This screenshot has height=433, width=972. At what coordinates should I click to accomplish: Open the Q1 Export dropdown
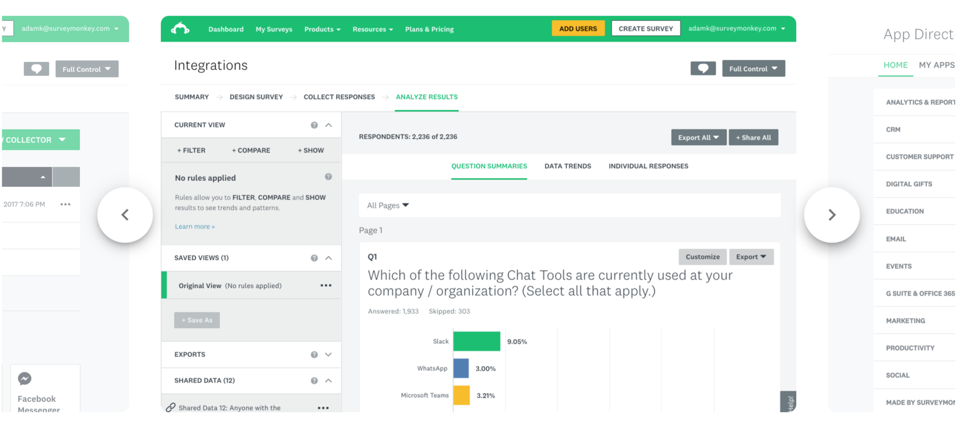click(x=751, y=257)
